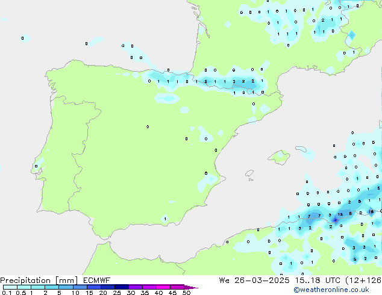
Task: Click the over-50 arrow tip of legend
Action: [x=191, y=287]
